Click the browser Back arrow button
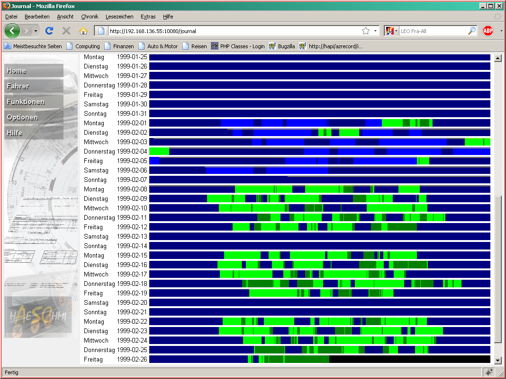 coord(12,31)
